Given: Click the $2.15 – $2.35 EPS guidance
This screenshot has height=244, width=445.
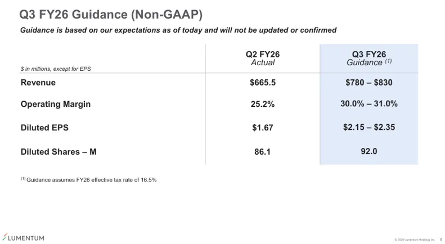Looking at the screenshot, I should point(368,128).
